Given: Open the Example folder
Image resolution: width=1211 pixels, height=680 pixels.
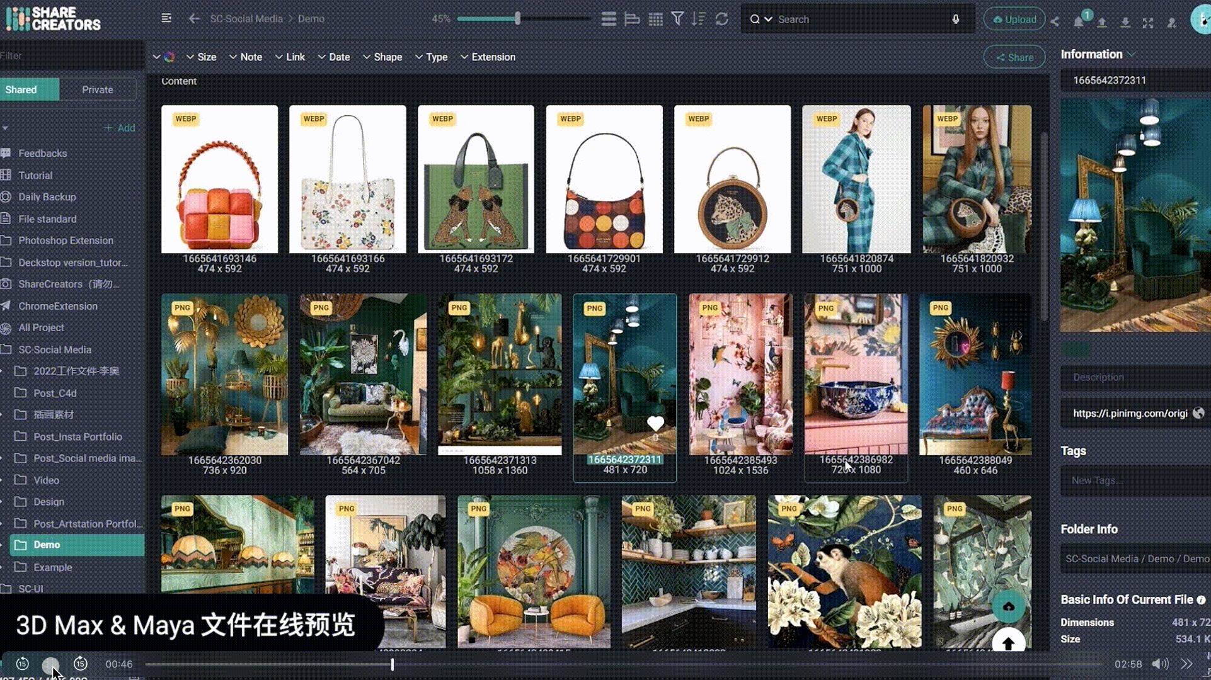Looking at the screenshot, I should (52, 567).
